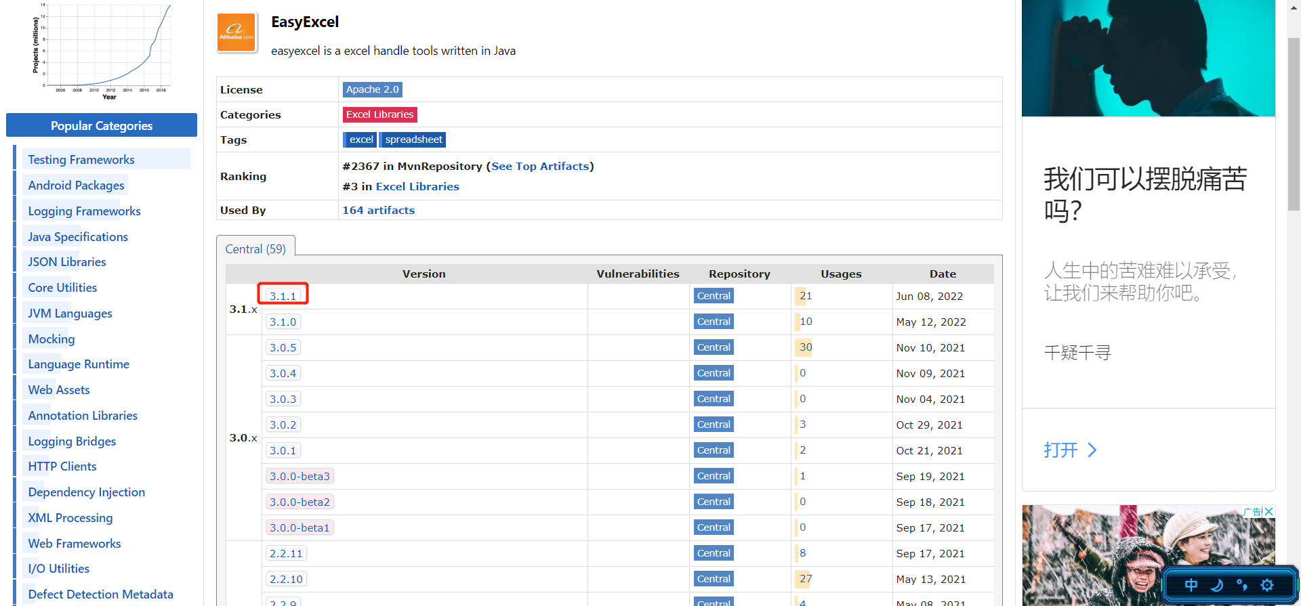Click the Apache 2.0 license badge

[373, 89]
